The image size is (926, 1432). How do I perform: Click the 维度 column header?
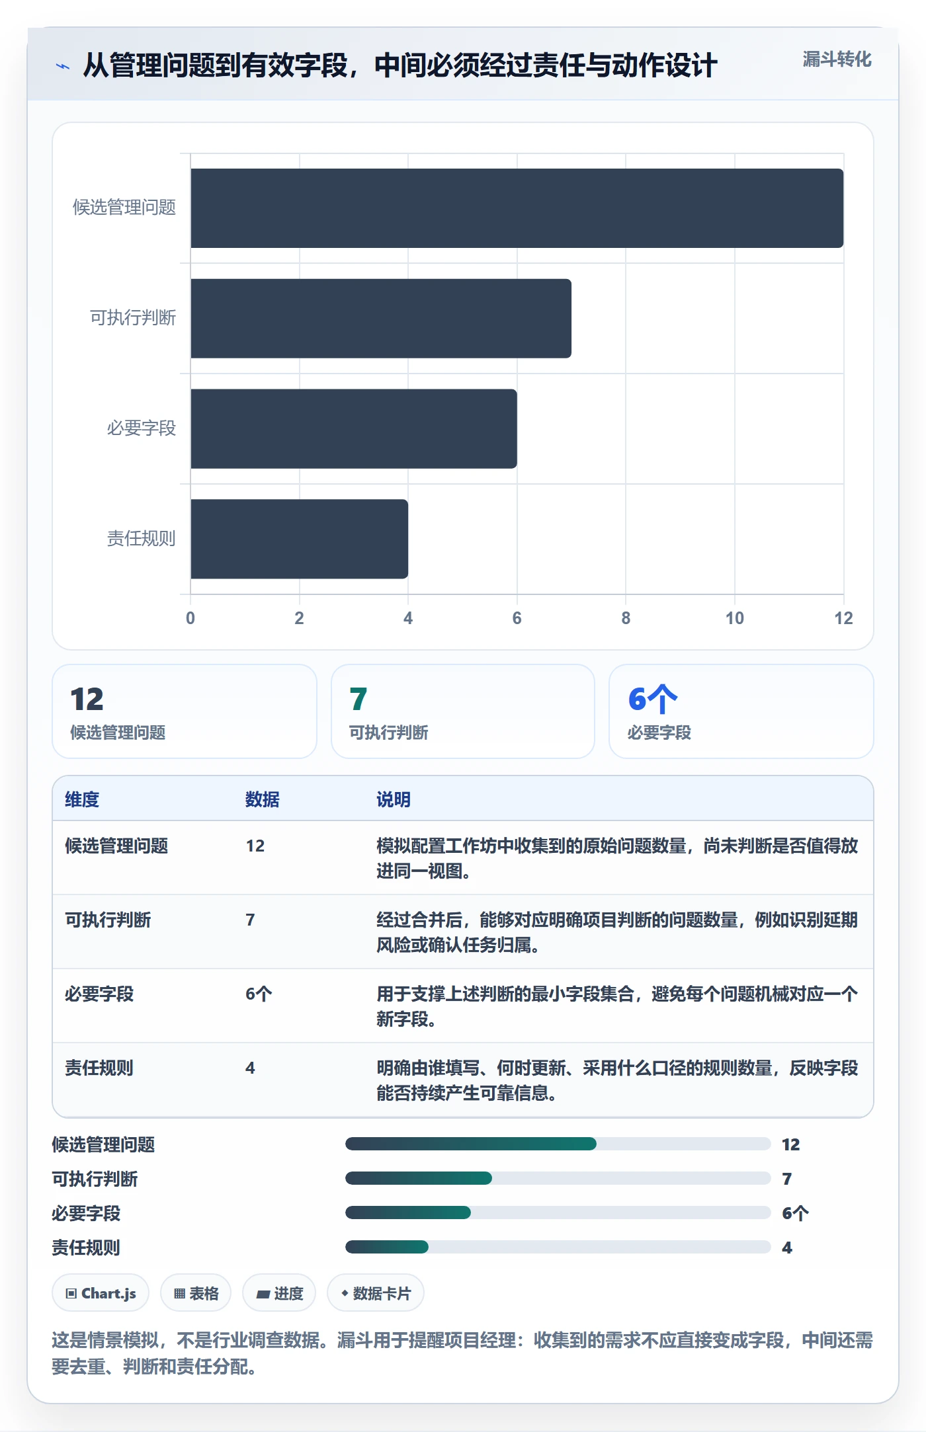click(82, 799)
